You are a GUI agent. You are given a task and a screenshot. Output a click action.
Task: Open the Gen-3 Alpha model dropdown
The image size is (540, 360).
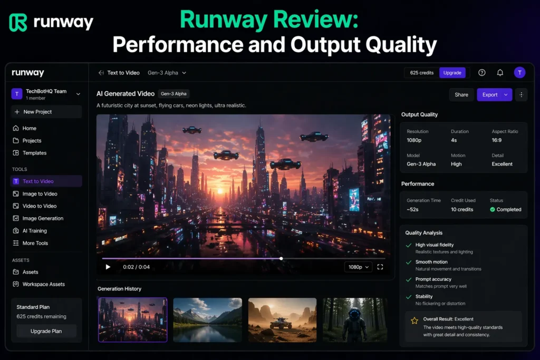pyautogui.click(x=167, y=73)
